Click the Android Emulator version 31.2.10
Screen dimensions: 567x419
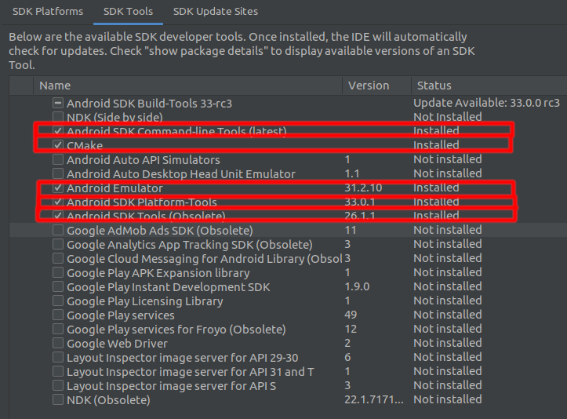pos(363,188)
